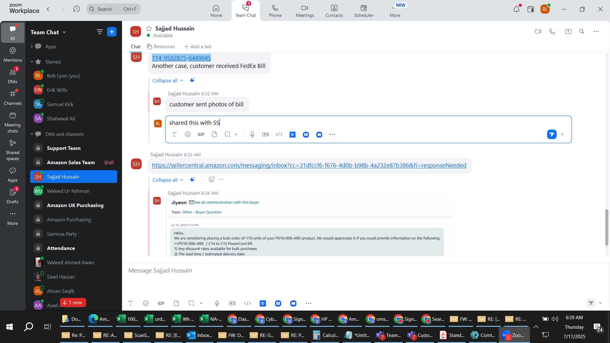Insert code snippet in reply box
The image size is (610, 343).
pyautogui.click(x=279, y=135)
